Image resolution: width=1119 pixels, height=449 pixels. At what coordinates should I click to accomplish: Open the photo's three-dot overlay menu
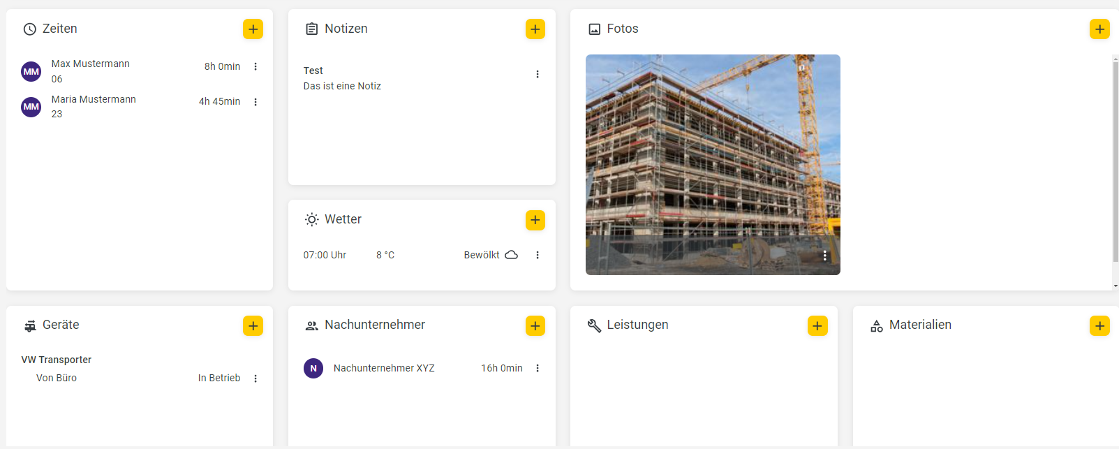click(x=825, y=256)
